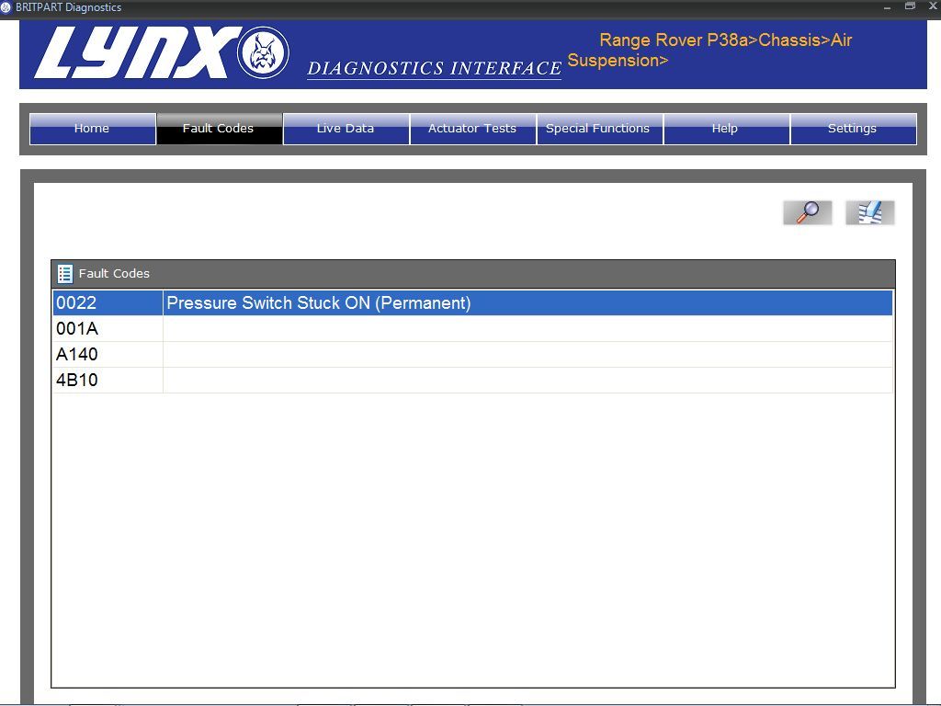Click the Fault Codes list header icon
Screen dimensions: 941x706
pyautogui.click(x=65, y=274)
